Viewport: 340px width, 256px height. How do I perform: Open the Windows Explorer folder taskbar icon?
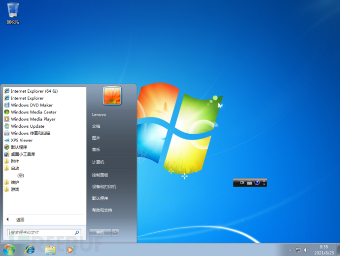pyautogui.click(x=50, y=250)
